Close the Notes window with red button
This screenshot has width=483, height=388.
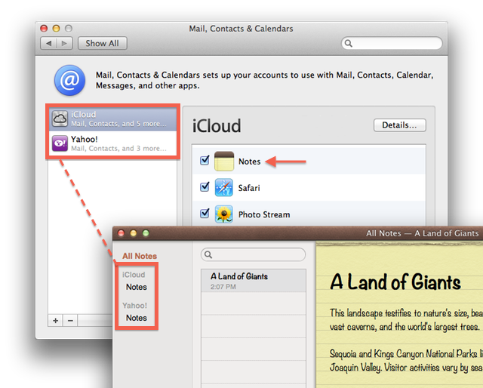coord(121,233)
